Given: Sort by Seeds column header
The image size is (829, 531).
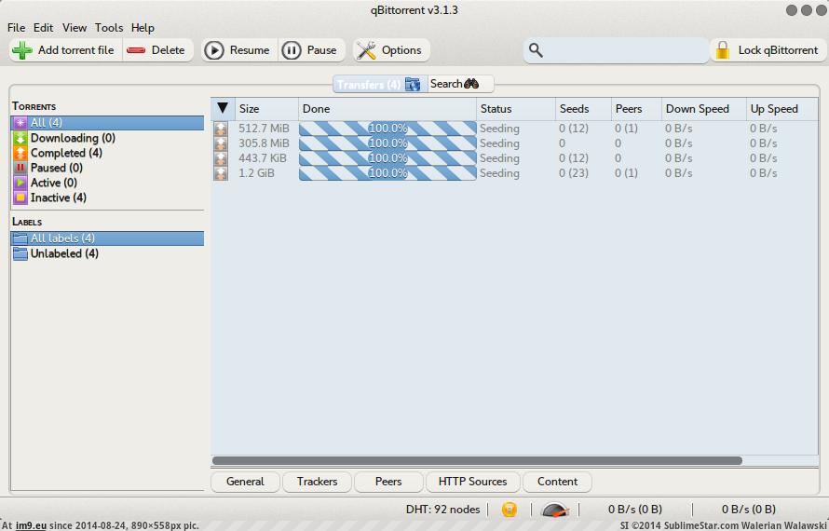Looking at the screenshot, I should pos(583,108).
